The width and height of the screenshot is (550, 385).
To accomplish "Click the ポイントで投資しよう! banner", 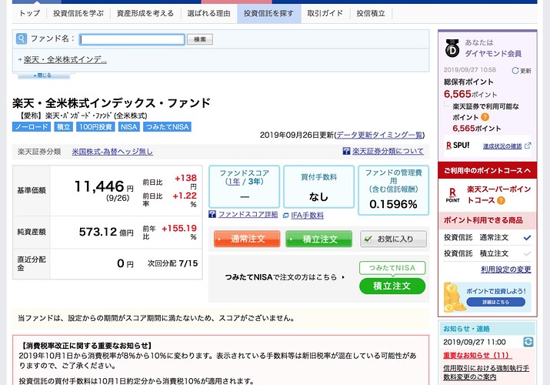I will tap(488, 297).
